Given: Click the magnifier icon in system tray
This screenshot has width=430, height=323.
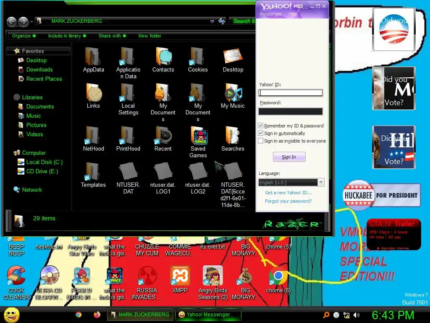Looking at the screenshot, I should tap(326, 315).
